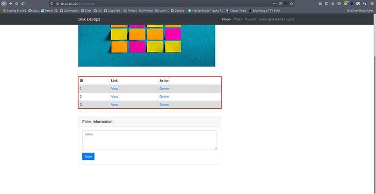
Task: Open the Spawning a TTY Shell bookmark
Action: [264, 11]
